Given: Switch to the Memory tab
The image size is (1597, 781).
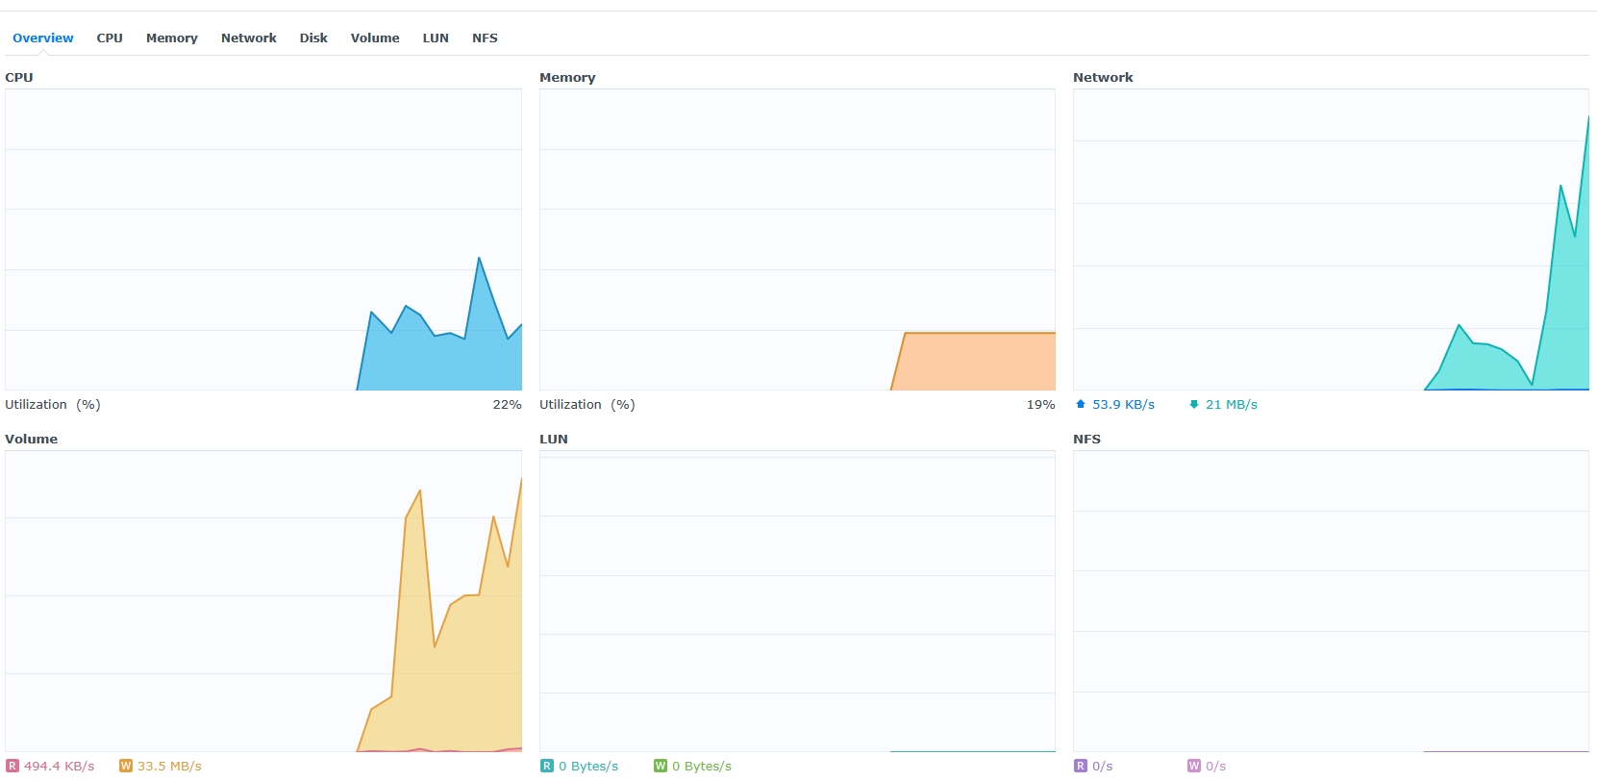Looking at the screenshot, I should pos(172,38).
